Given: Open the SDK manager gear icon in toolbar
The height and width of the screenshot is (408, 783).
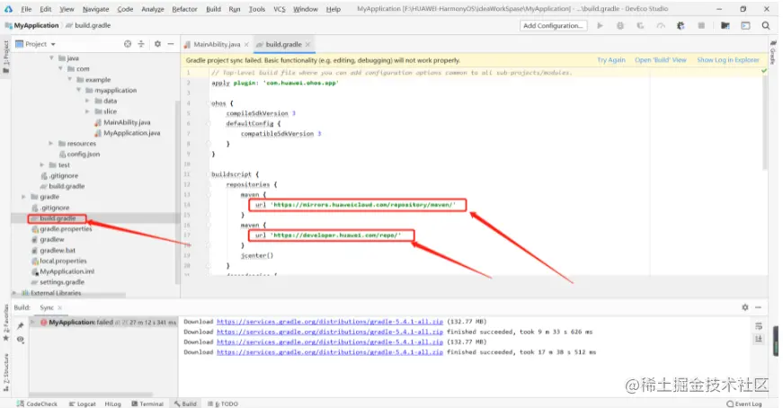Looking at the screenshot, I should [681, 25].
